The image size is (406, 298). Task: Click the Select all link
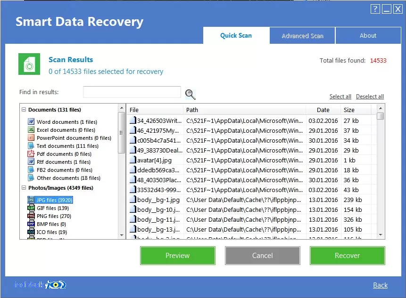[x=340, y=97]
